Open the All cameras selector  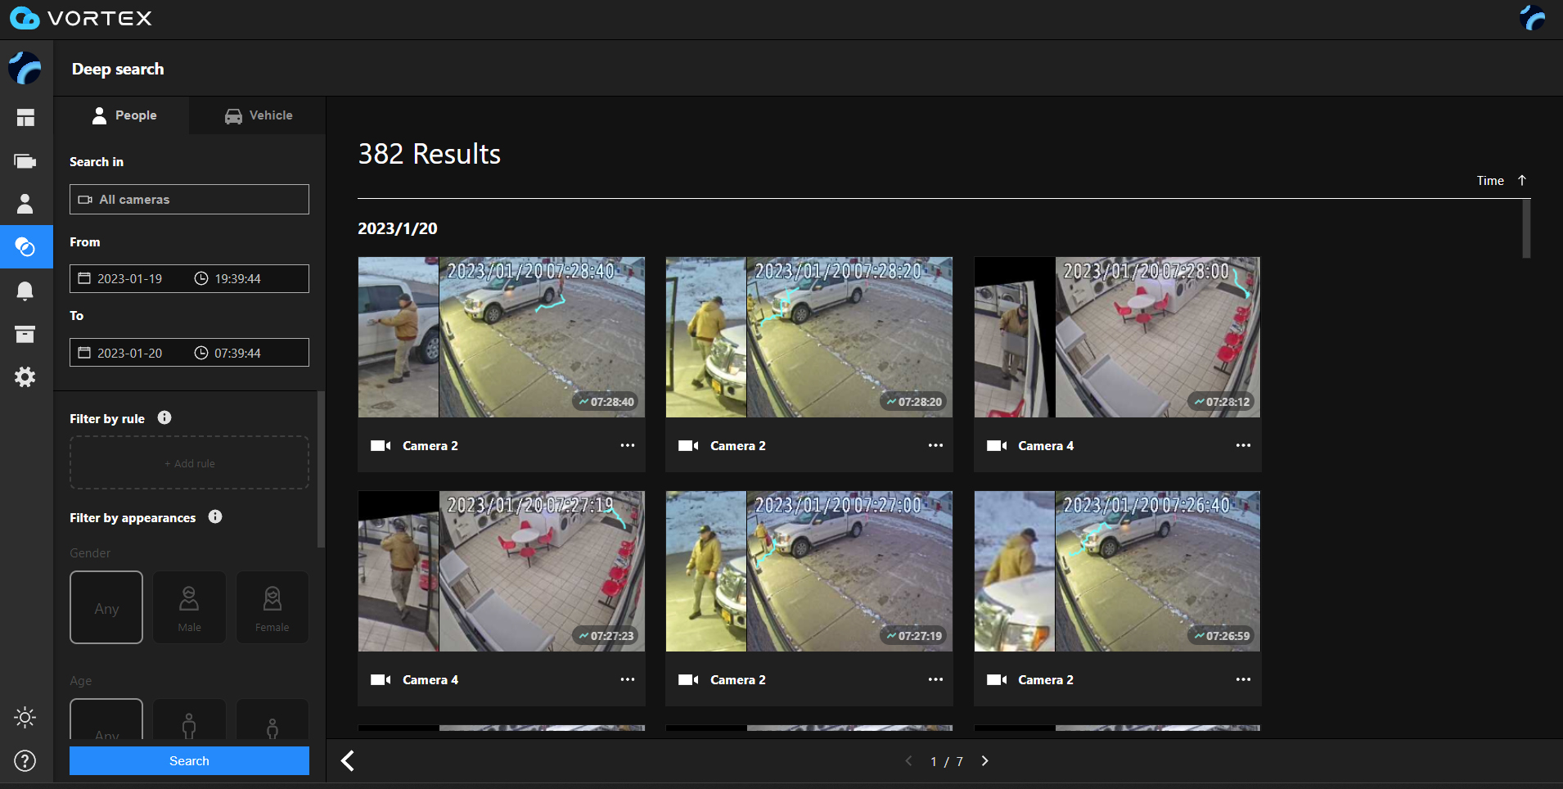(189, 200)
